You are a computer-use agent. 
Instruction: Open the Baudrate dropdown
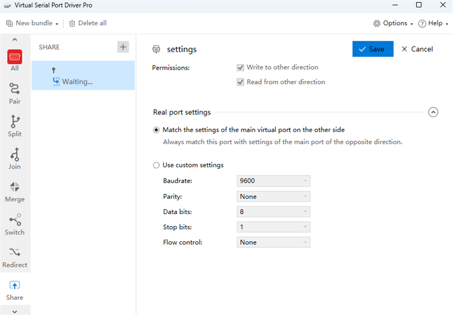click(x=273, y=181)
